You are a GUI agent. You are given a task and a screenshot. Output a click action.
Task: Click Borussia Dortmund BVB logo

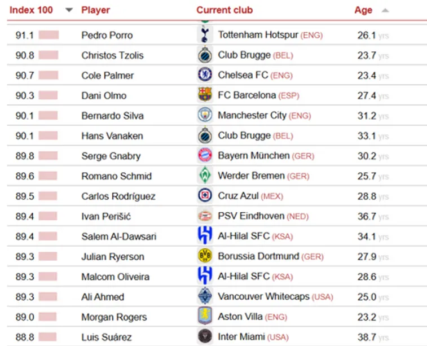click(204, 256)
